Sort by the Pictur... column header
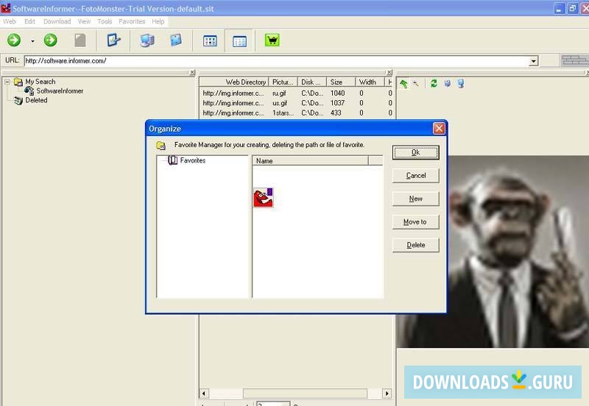 (283, 82)
